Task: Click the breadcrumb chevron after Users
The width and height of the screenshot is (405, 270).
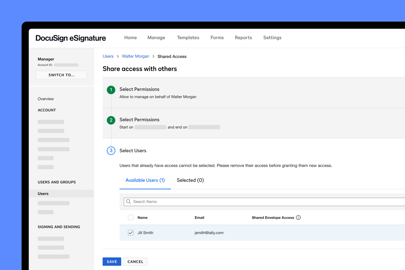Action: pyautogui.click(x=117, y=56)
